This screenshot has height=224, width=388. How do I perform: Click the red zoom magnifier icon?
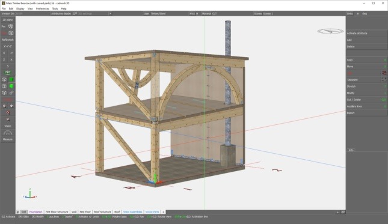pos(8,113)
